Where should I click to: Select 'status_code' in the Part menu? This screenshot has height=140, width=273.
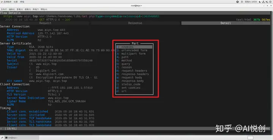tap(134, 84)
